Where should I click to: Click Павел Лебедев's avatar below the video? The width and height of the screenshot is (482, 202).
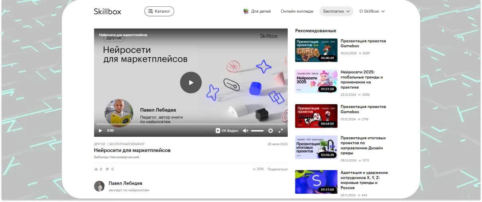point(99,186)
